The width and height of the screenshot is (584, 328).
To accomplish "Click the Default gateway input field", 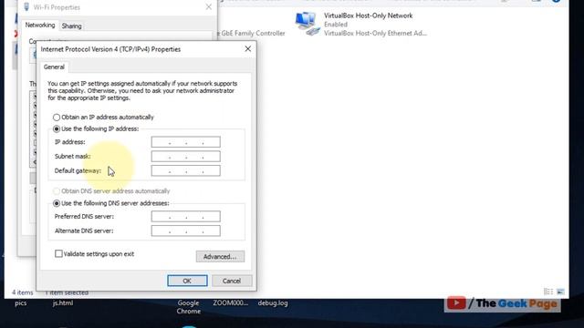I will click(x=185, y=170).
